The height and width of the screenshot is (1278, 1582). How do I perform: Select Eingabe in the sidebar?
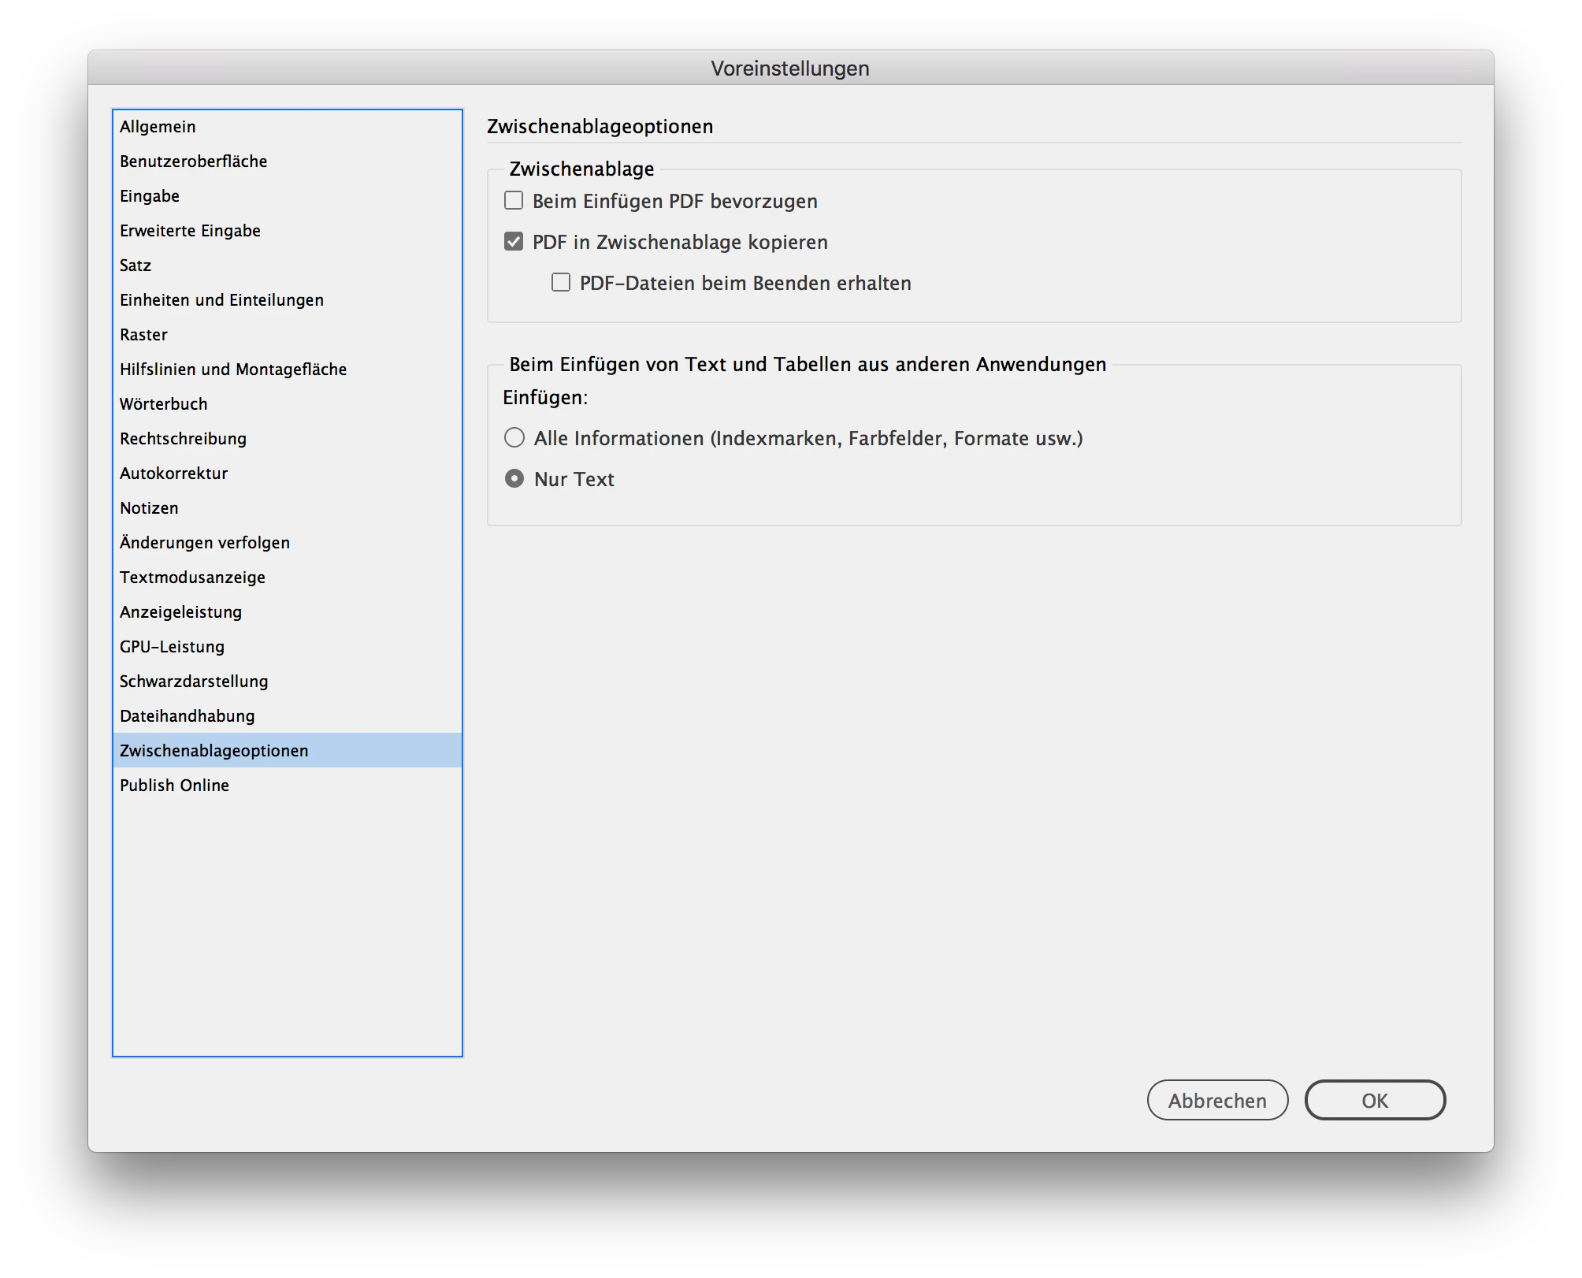point(150,196)
